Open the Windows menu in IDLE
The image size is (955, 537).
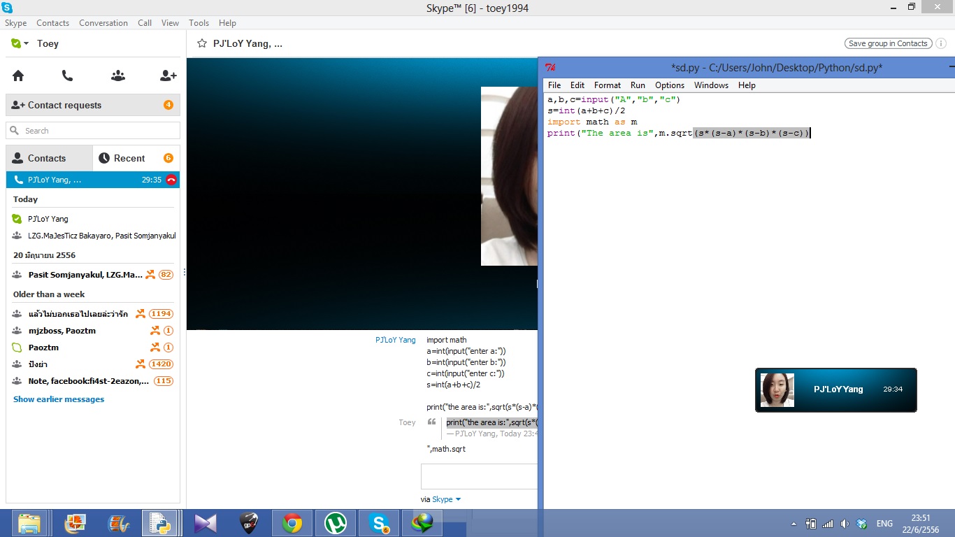pos(711,85)
